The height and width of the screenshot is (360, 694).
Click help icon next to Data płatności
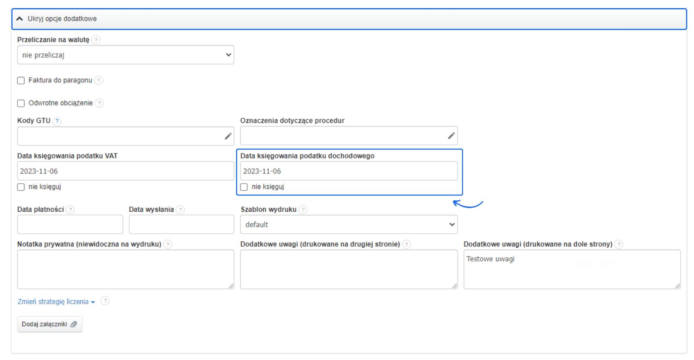point(70,210)
